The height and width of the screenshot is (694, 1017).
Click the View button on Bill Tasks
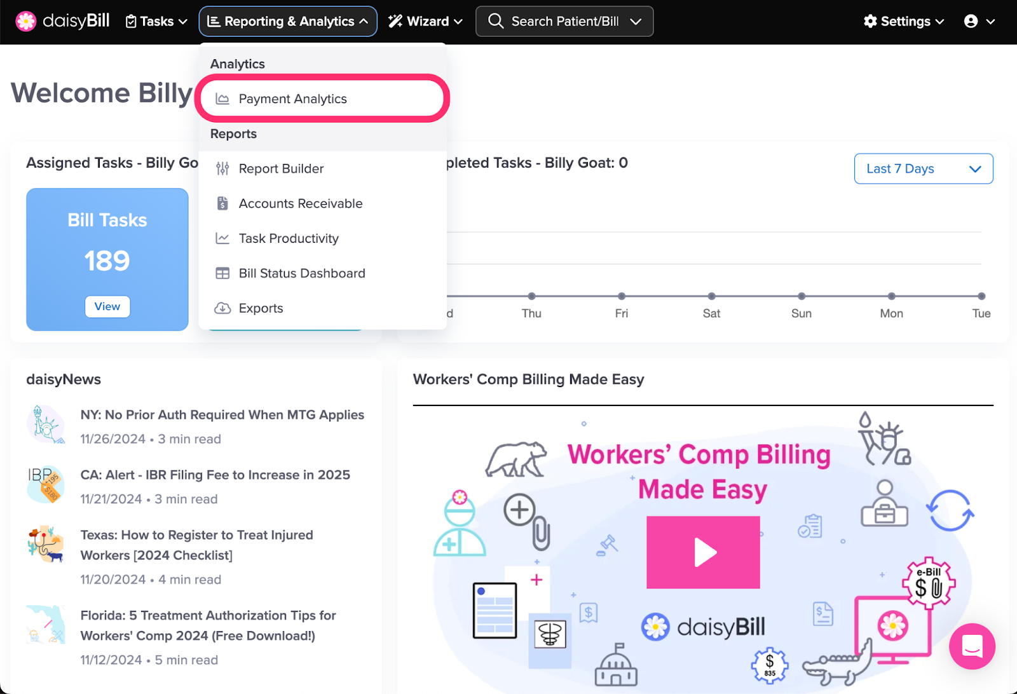click(x=107, y=306)
